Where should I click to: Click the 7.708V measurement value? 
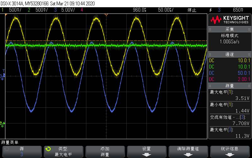click(x=241, y=123)
